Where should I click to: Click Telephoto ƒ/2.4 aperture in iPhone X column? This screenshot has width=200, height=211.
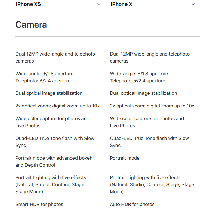click(138, 81)
